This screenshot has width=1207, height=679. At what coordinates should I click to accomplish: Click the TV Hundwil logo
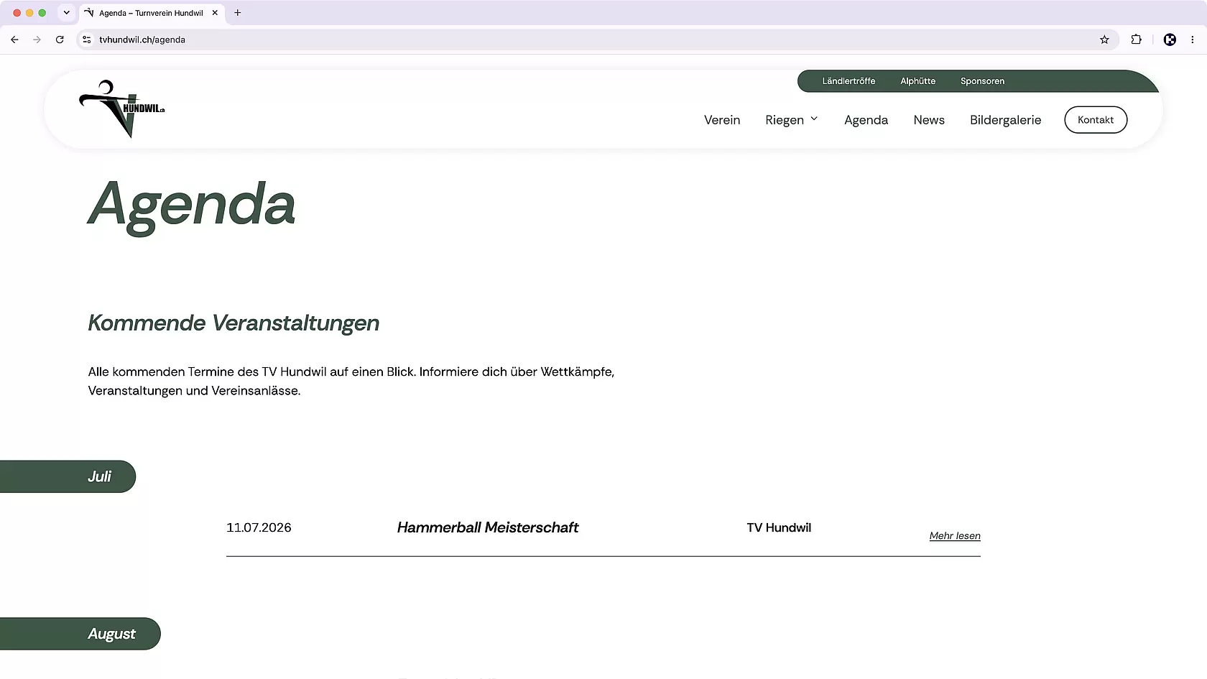coord(122,108)
